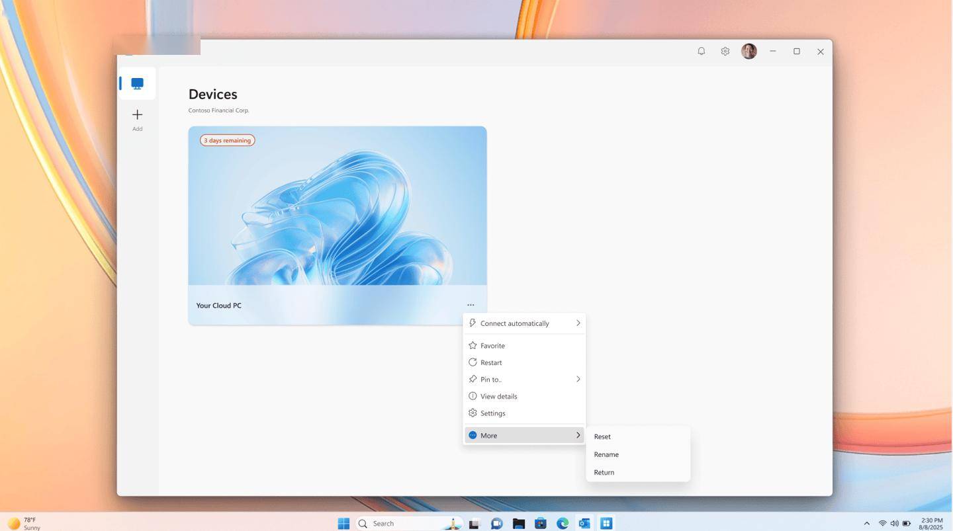
Task: Open the Wi-Fi network tray icon
Action: point(882,523)
